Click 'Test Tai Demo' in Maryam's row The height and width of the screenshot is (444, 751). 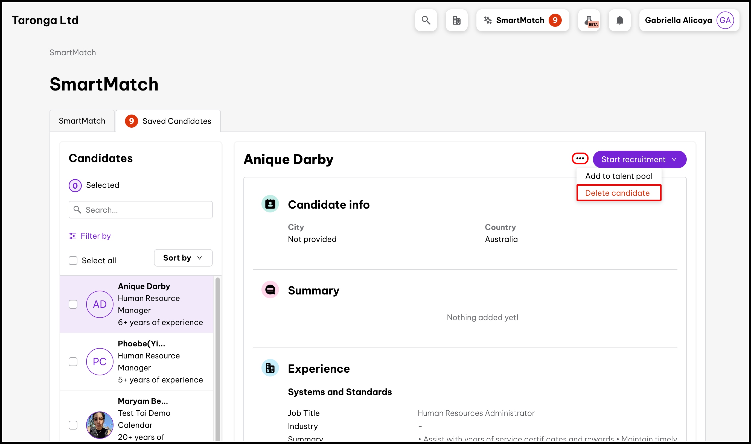144,413
